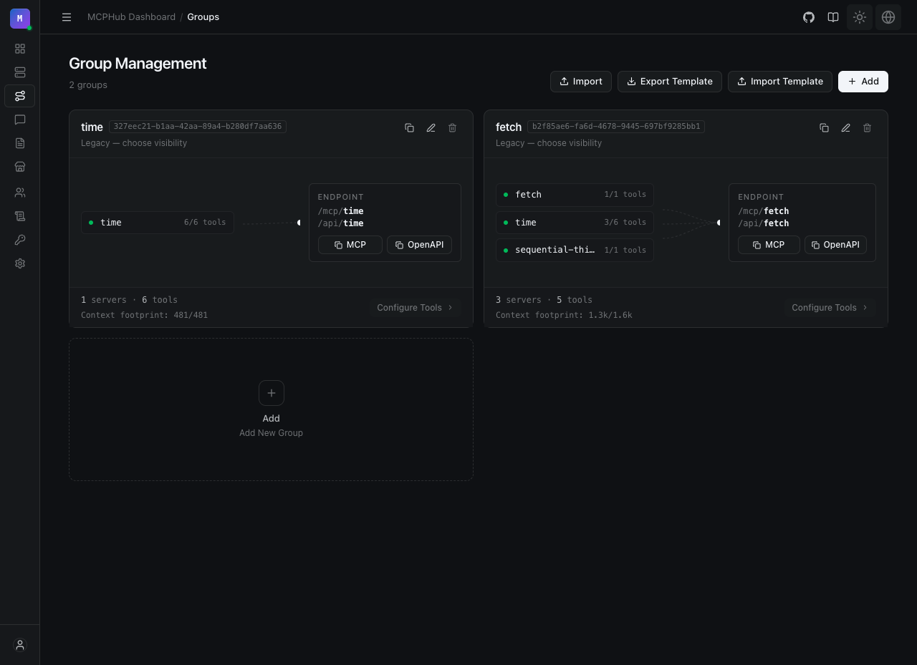This screenshot has height=665, width=917.
Task: Copy the fetch group ID icon
Action: click(824, 127)
